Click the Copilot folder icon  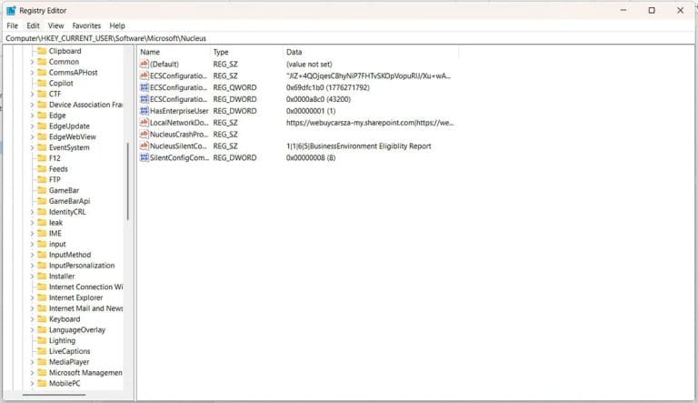point(42,83)
